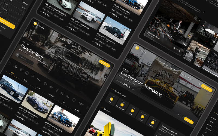The width and height of the screenshot is (218, 136).
Task: Select the Jaguar leaping cat brand logo
Action: pos(39,80)
